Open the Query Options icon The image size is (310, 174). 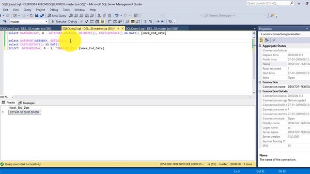pos(97,21)
